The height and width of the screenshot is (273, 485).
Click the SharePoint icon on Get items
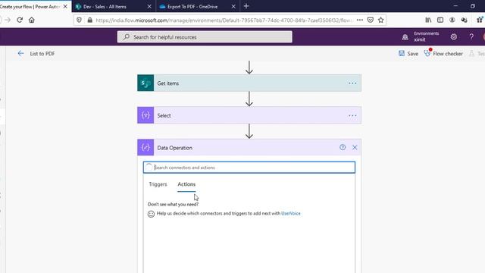pos(145,83)
